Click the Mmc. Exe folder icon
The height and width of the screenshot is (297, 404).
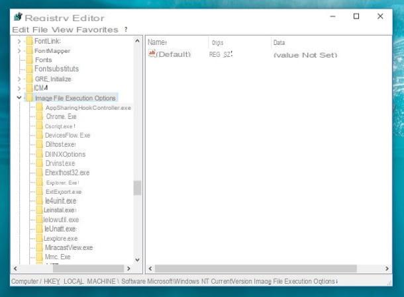click(40, 257)
